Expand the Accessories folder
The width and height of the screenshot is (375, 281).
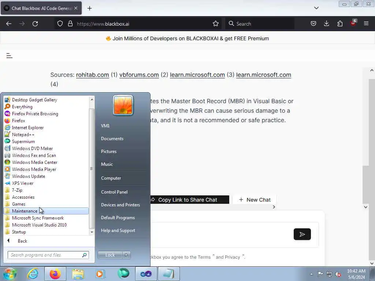pyautogui.click(x=23, y=196)
